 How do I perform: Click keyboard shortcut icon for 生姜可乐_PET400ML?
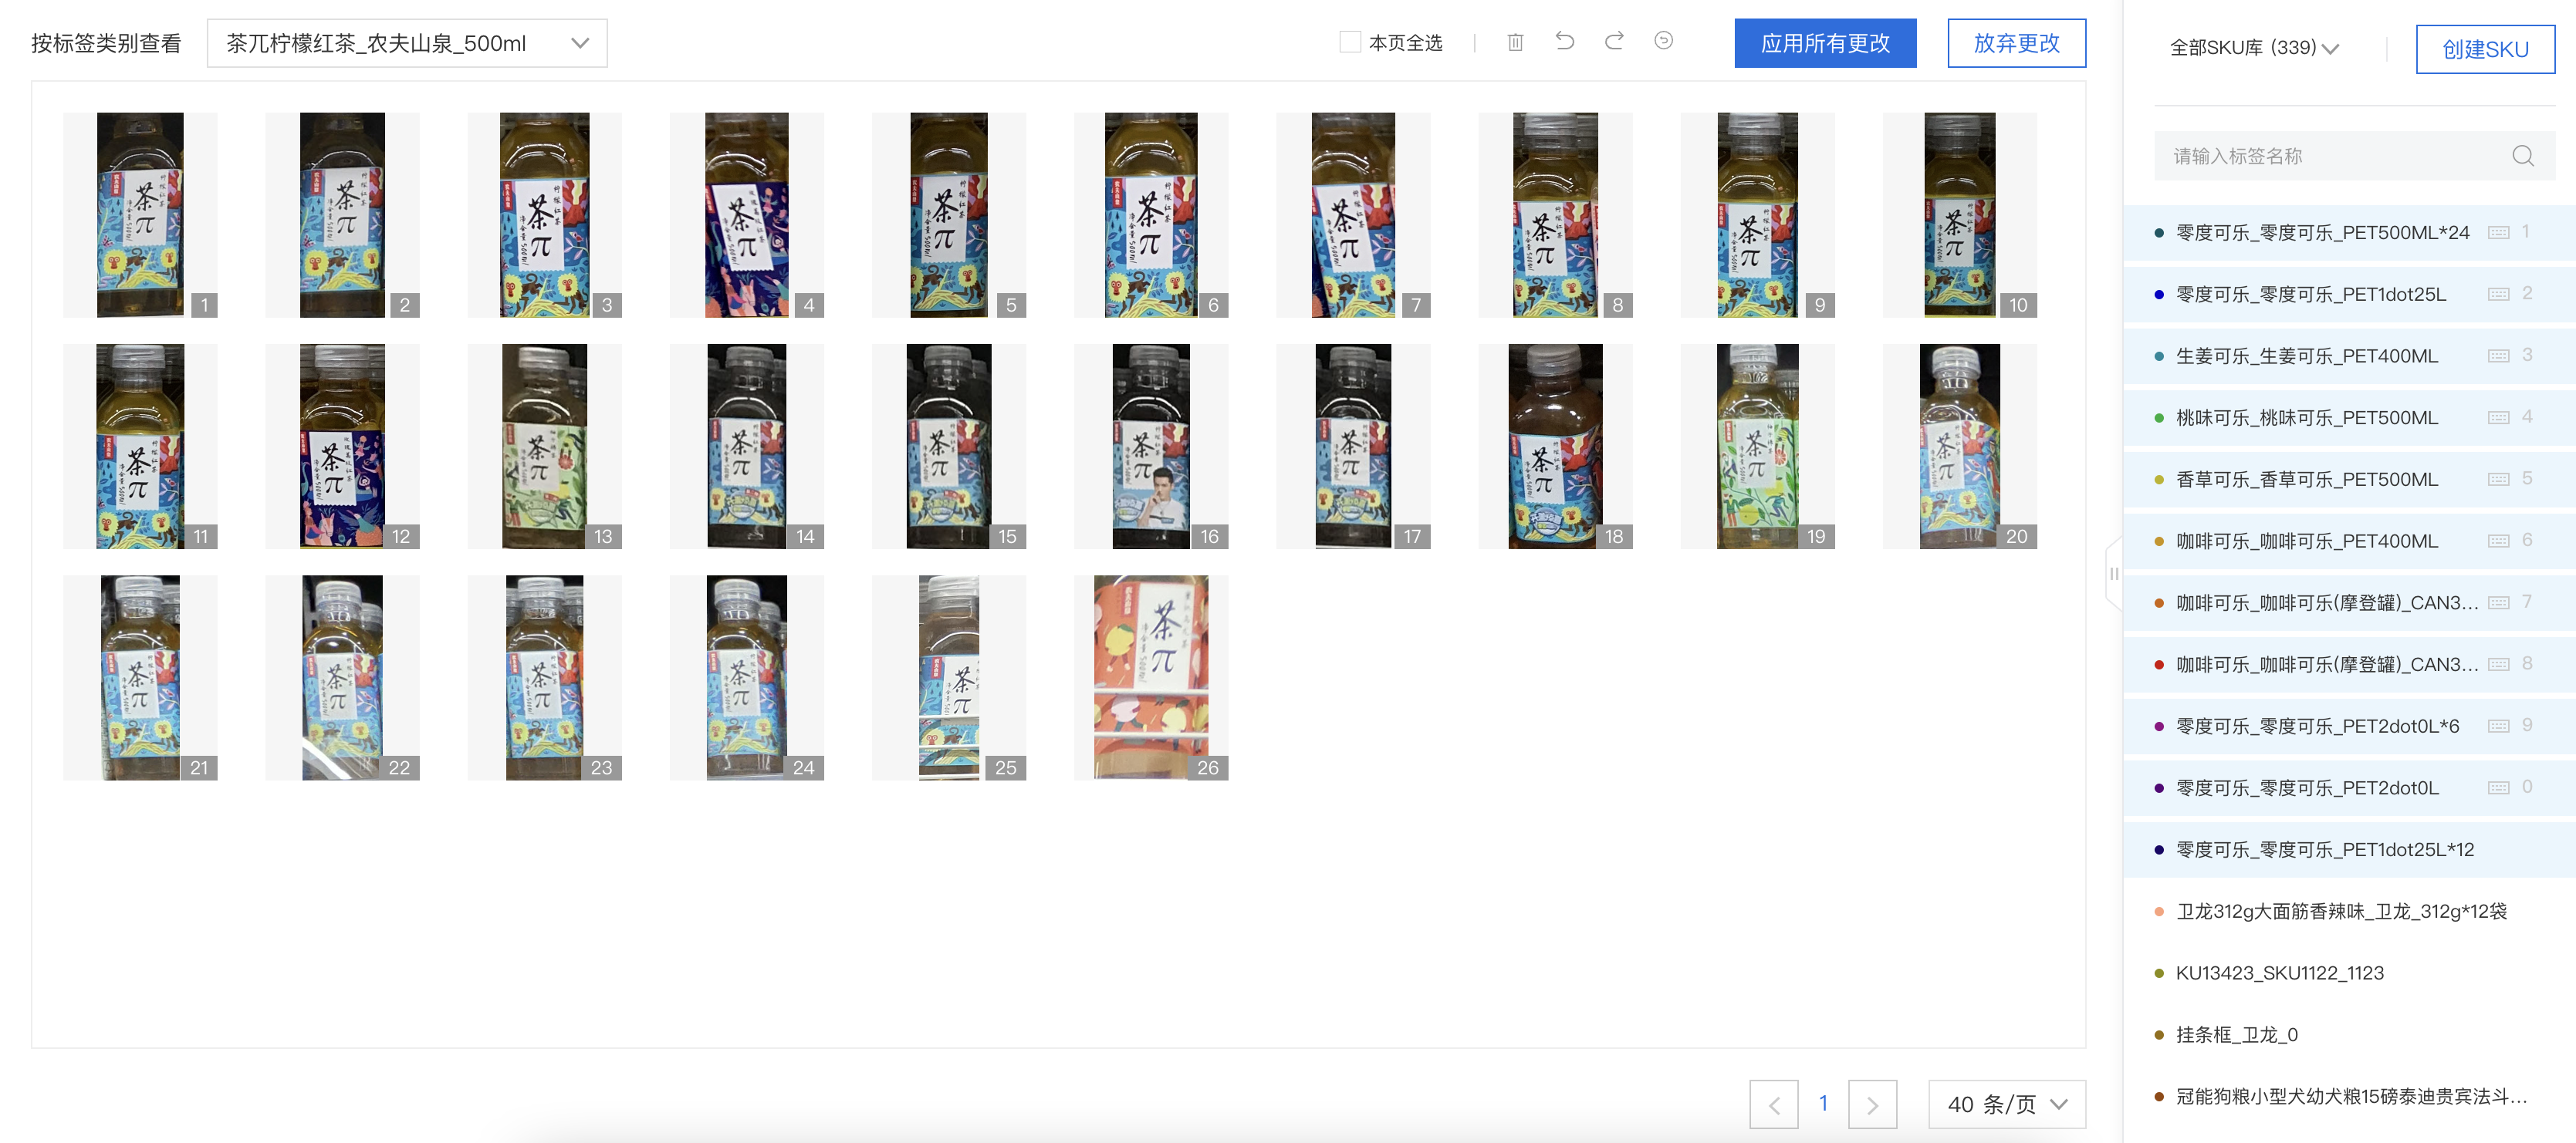point(2498,356)
